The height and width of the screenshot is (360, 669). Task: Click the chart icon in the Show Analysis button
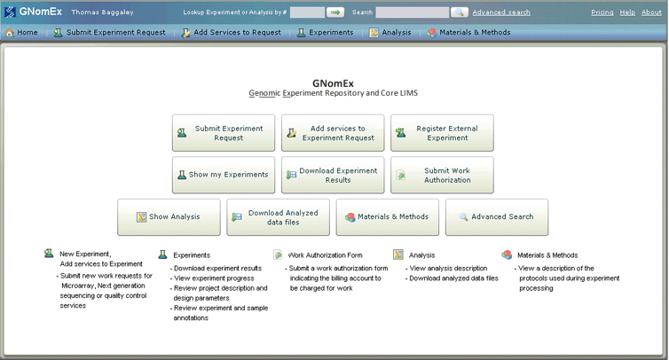[x=142, y=216]
